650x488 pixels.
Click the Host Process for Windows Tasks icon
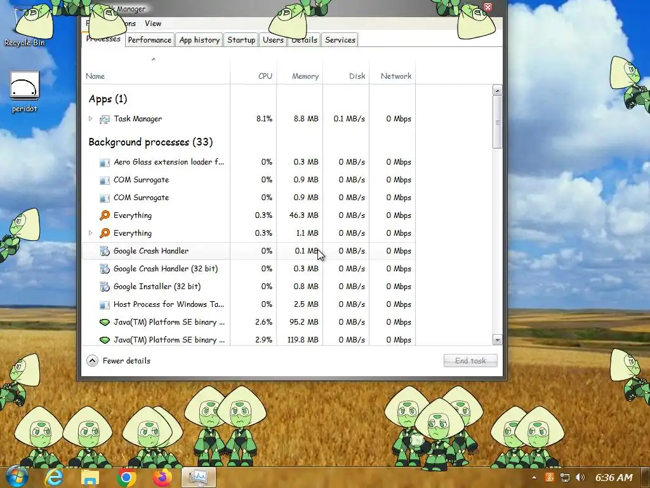pos(105,304)
